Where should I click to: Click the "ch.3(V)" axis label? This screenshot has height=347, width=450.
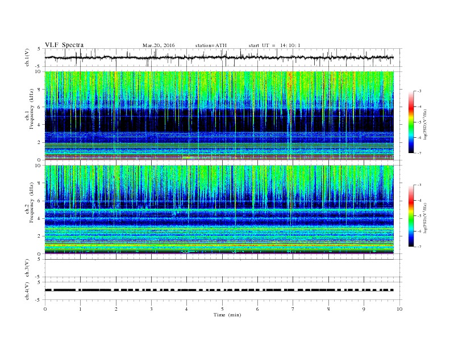point(27,268)
